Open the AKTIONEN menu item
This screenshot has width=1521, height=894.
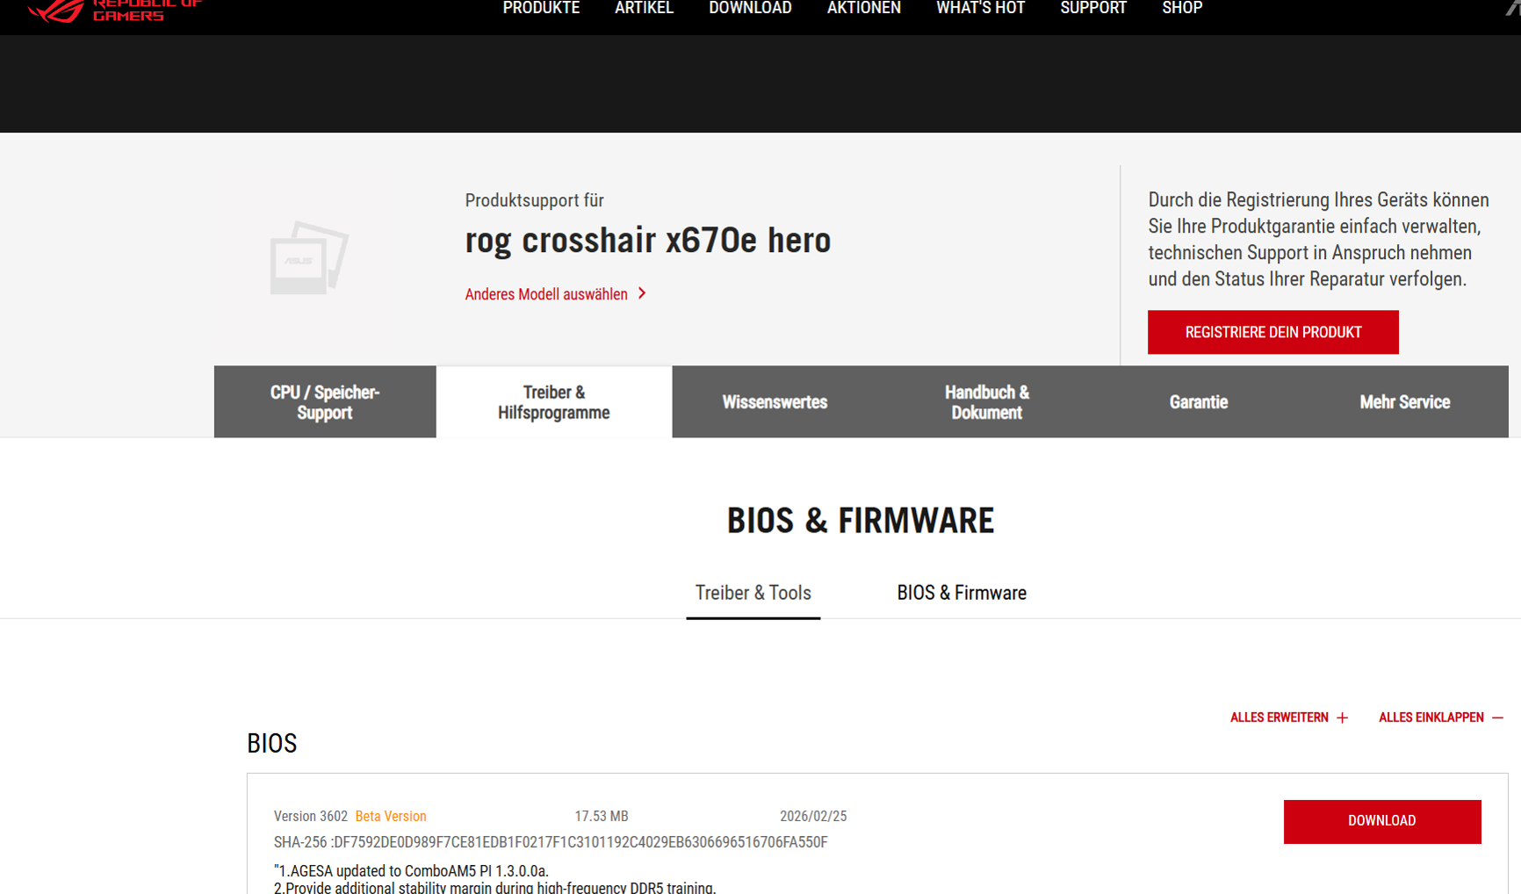[864, 8]
